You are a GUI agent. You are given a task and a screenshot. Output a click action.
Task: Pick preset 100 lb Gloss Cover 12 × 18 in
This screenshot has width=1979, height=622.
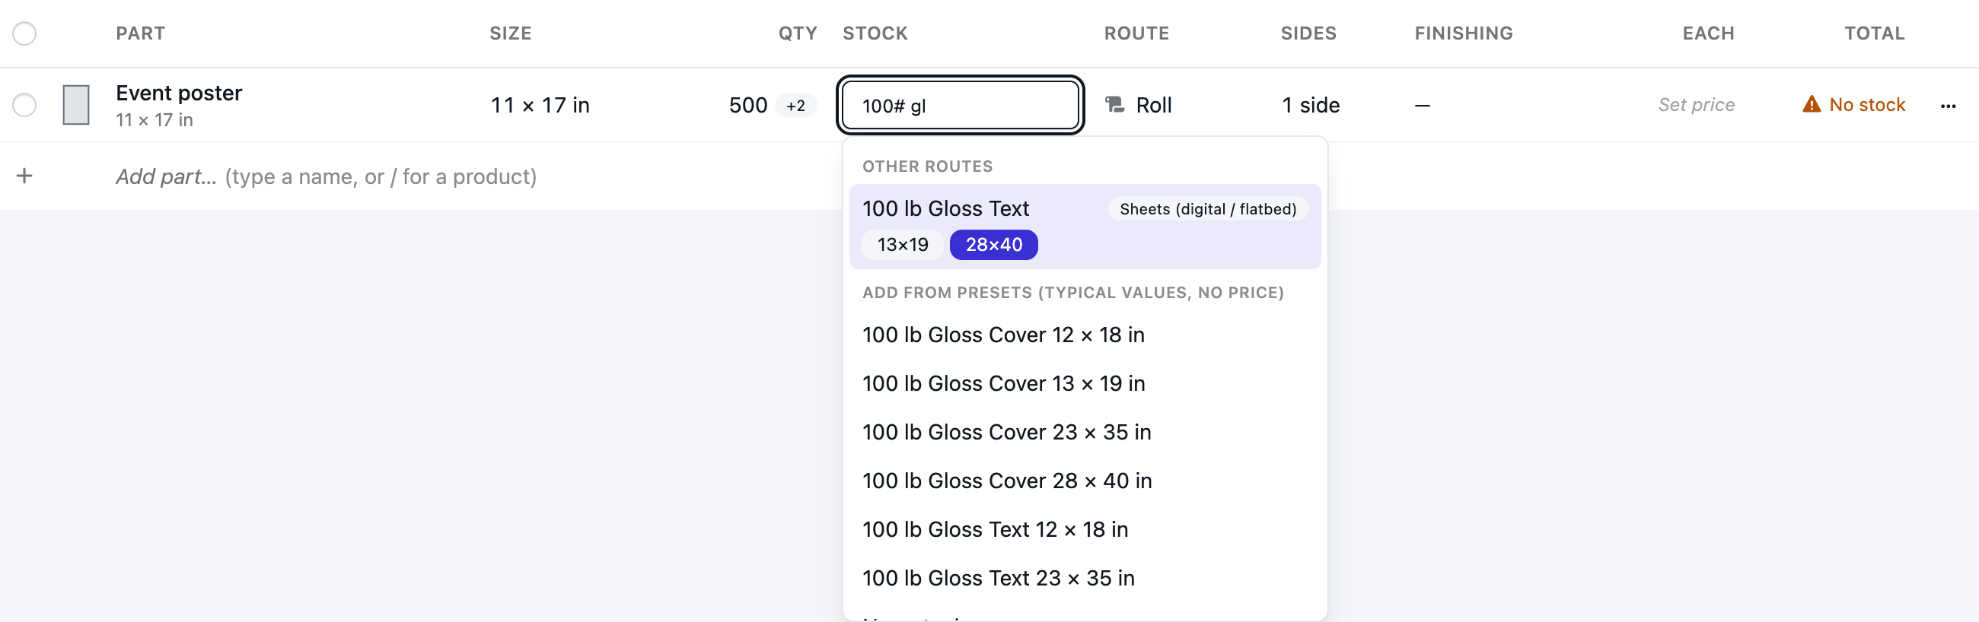(1085, 335)
